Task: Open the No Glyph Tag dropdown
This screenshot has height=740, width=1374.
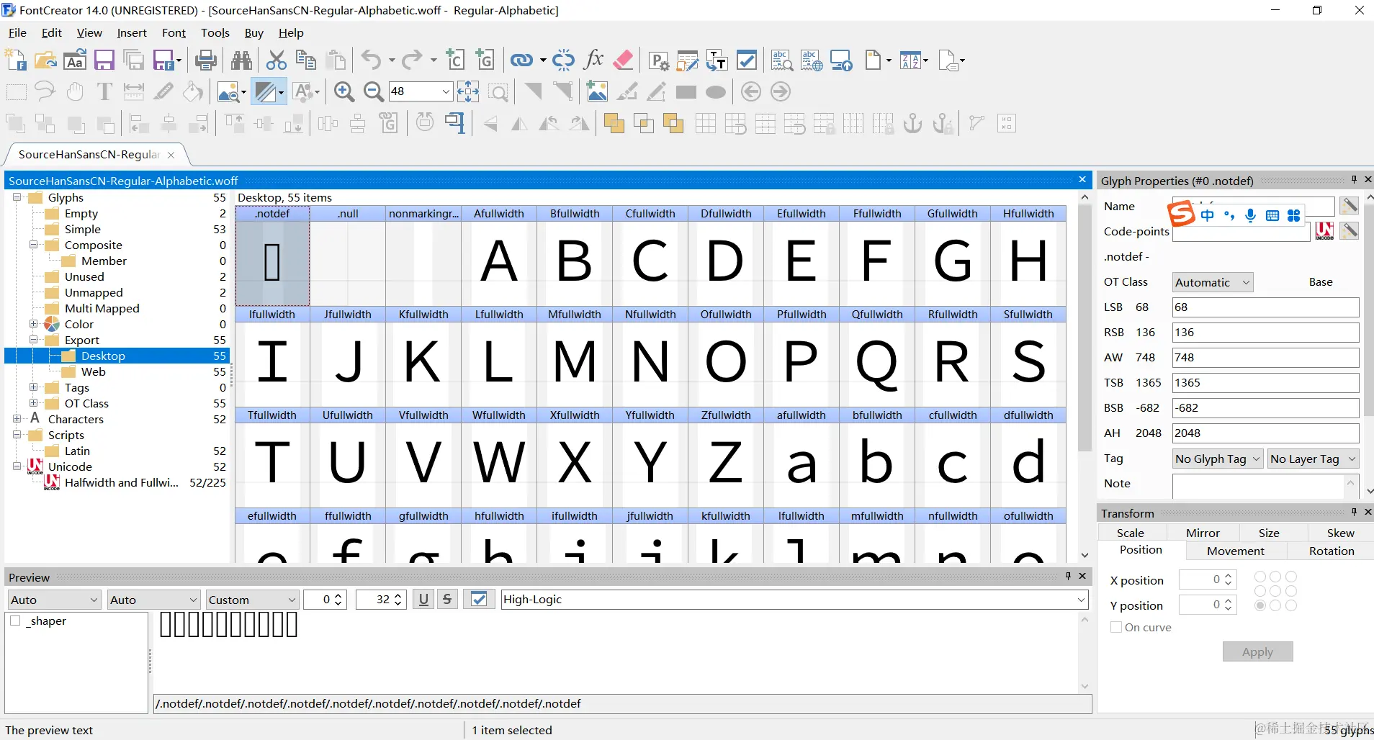Action: (x=1218, y=459)
